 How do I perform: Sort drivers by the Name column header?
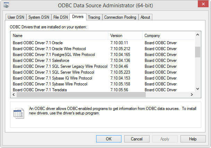coord(59,36)
